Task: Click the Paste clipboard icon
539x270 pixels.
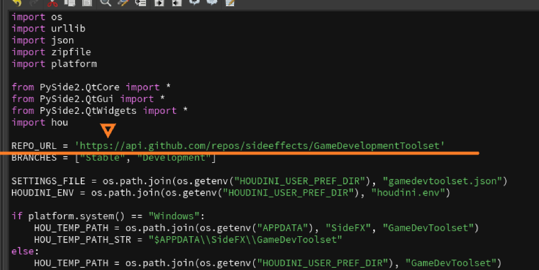Action: point(87,3)
